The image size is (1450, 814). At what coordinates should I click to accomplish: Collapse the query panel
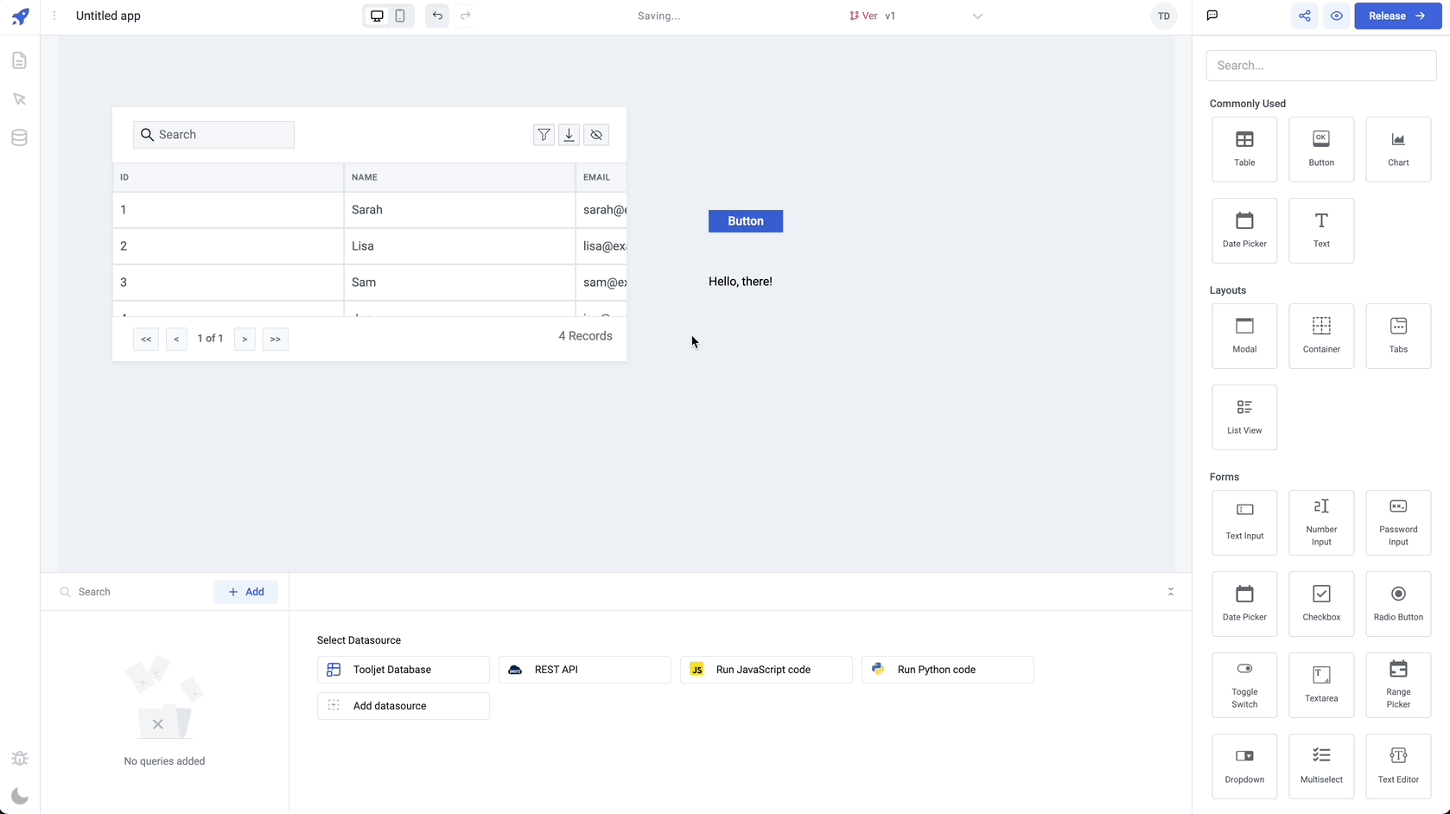point(1171,592)
